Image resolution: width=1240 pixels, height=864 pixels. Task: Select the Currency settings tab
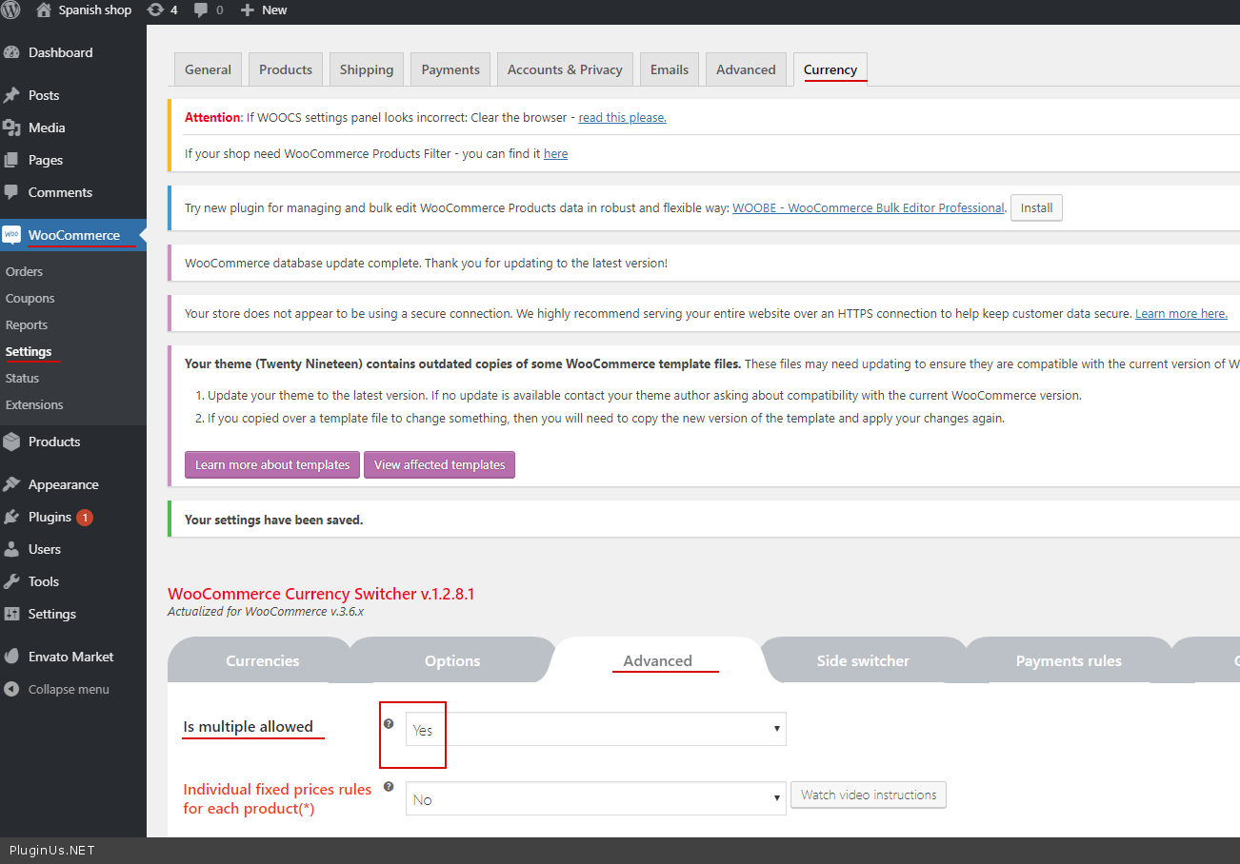(x=830, y=69)
